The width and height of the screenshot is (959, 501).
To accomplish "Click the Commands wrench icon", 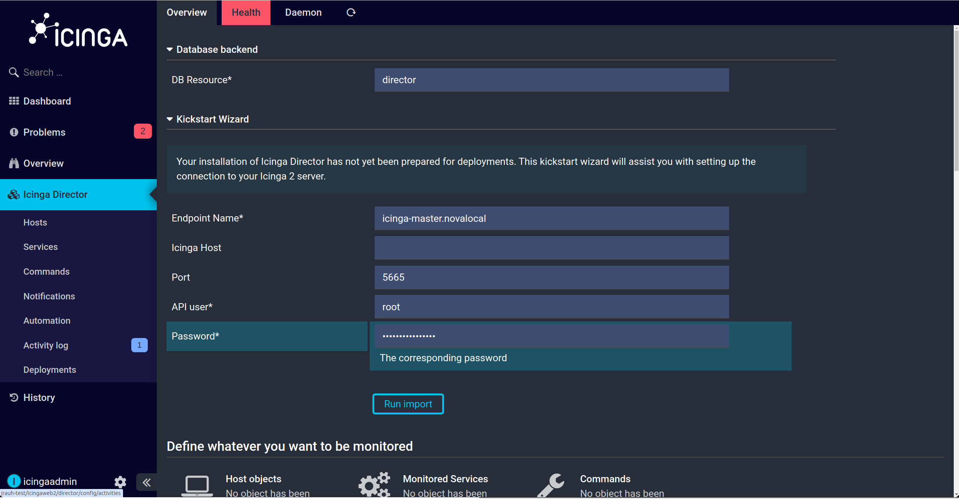I will [x=551, y=485].
